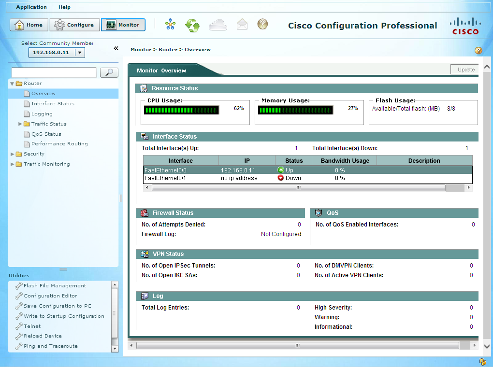
Task: Sort by Bandwidth Usage column header
Action: (x=345, y=160)
